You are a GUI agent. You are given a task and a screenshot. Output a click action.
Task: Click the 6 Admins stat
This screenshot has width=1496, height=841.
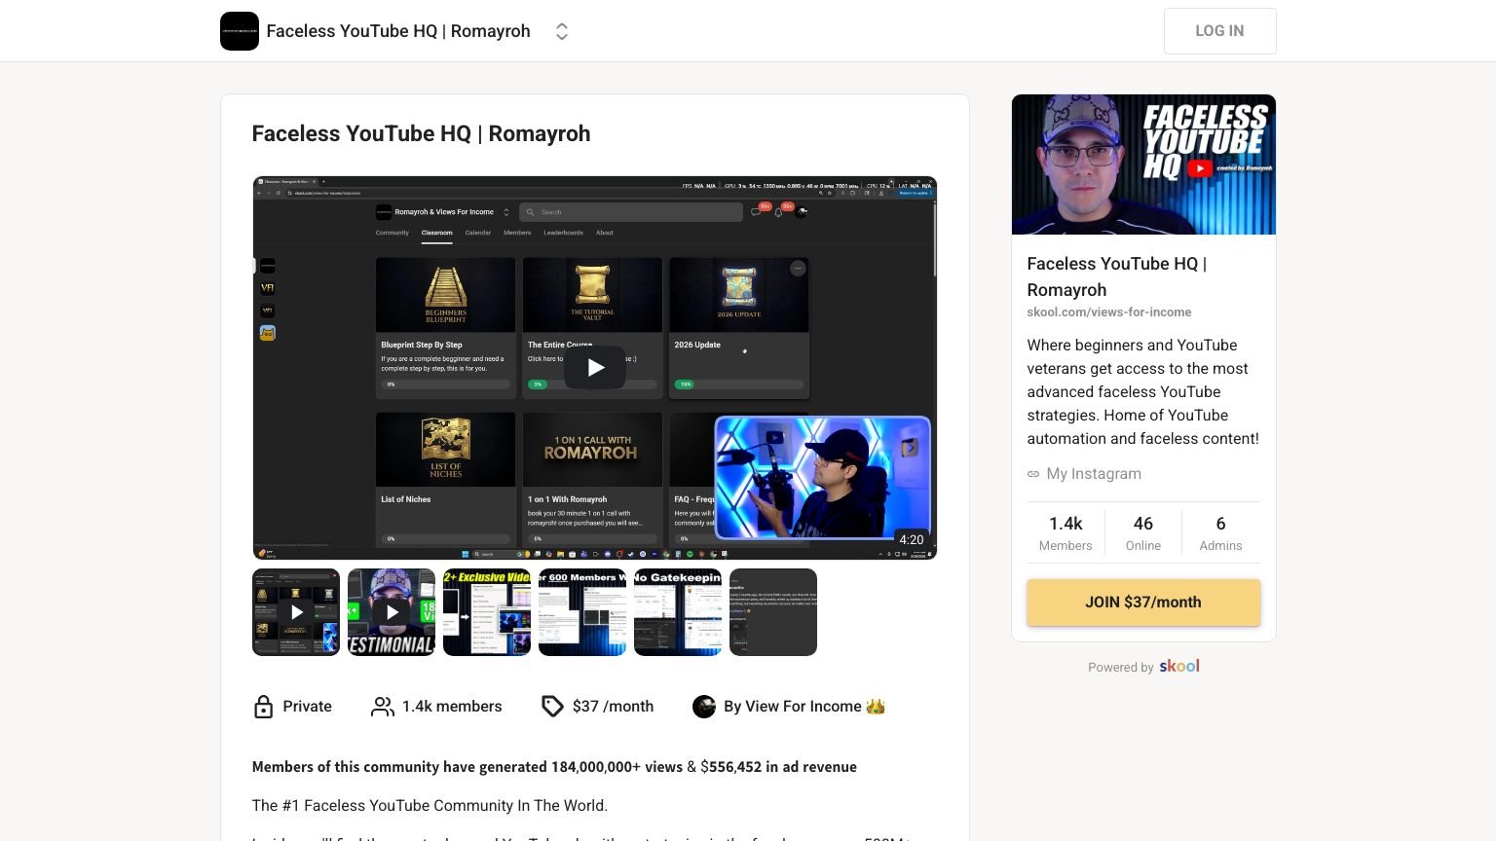pos(1220,532)
